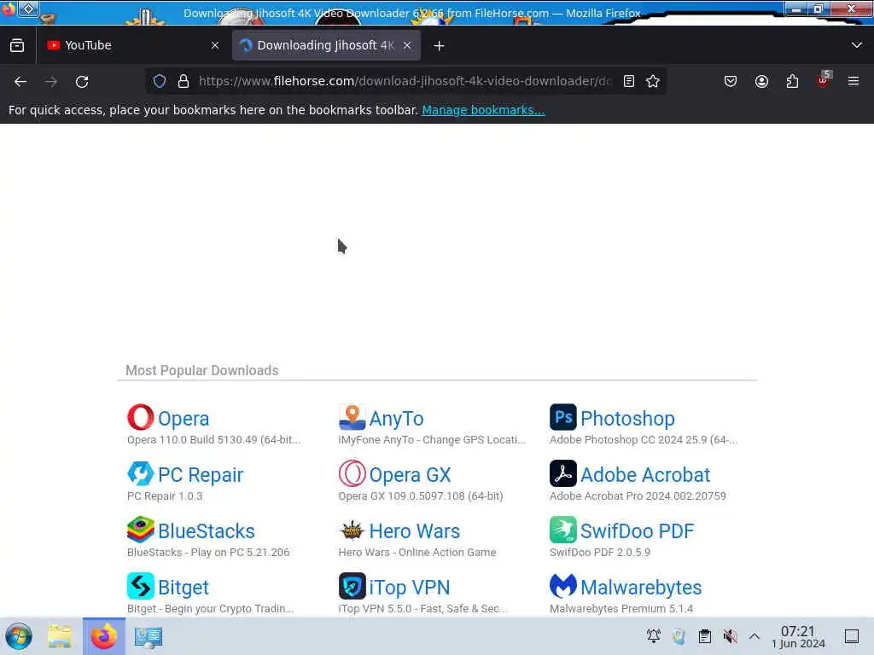The image size is (874, 655).
Task: Open the taskbar start menu button
Action: [19, 636]
